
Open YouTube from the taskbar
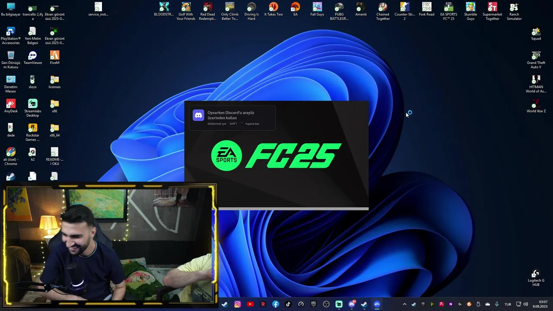click(250, 304)
